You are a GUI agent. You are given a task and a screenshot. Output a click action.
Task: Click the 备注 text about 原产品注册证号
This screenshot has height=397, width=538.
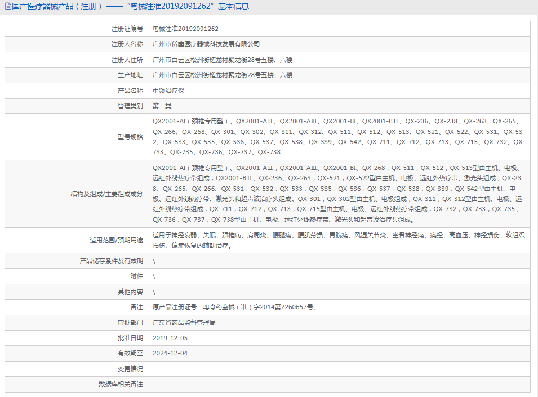tap(235, 307)
